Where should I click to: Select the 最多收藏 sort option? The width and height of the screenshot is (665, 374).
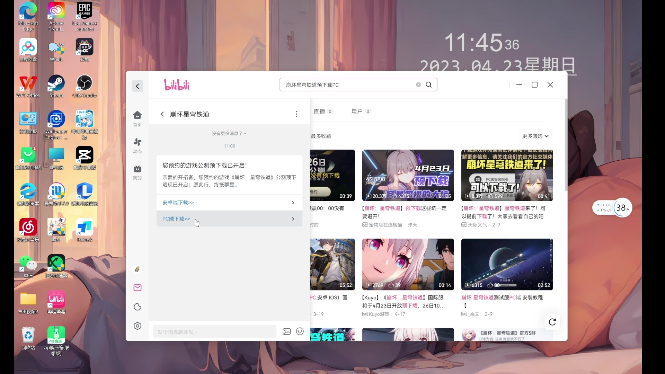321,136
